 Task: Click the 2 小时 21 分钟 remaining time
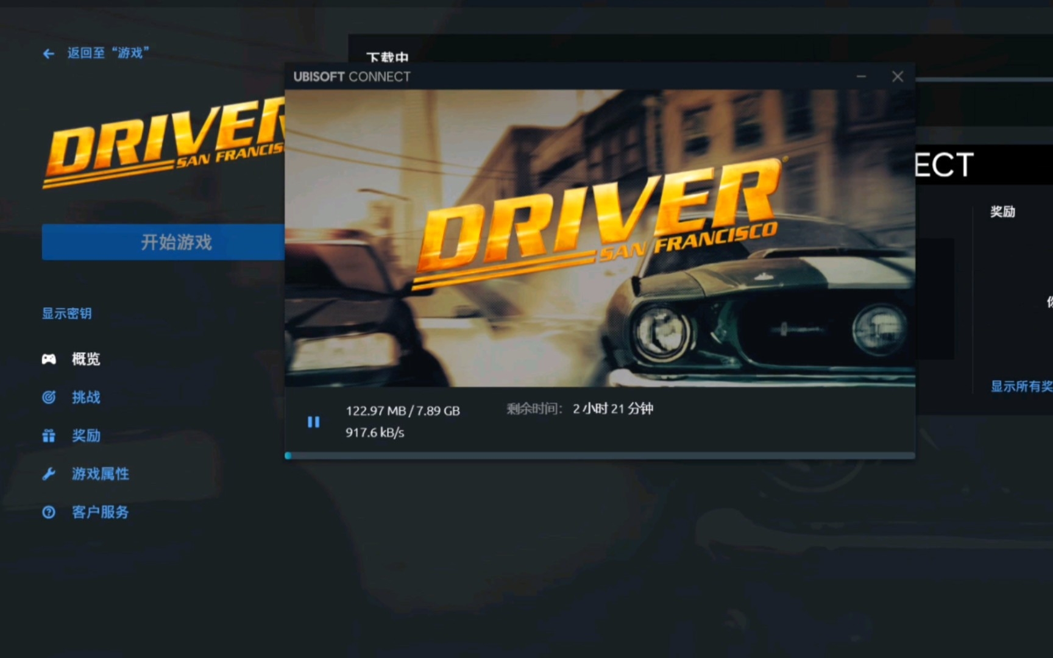[613, 409]
